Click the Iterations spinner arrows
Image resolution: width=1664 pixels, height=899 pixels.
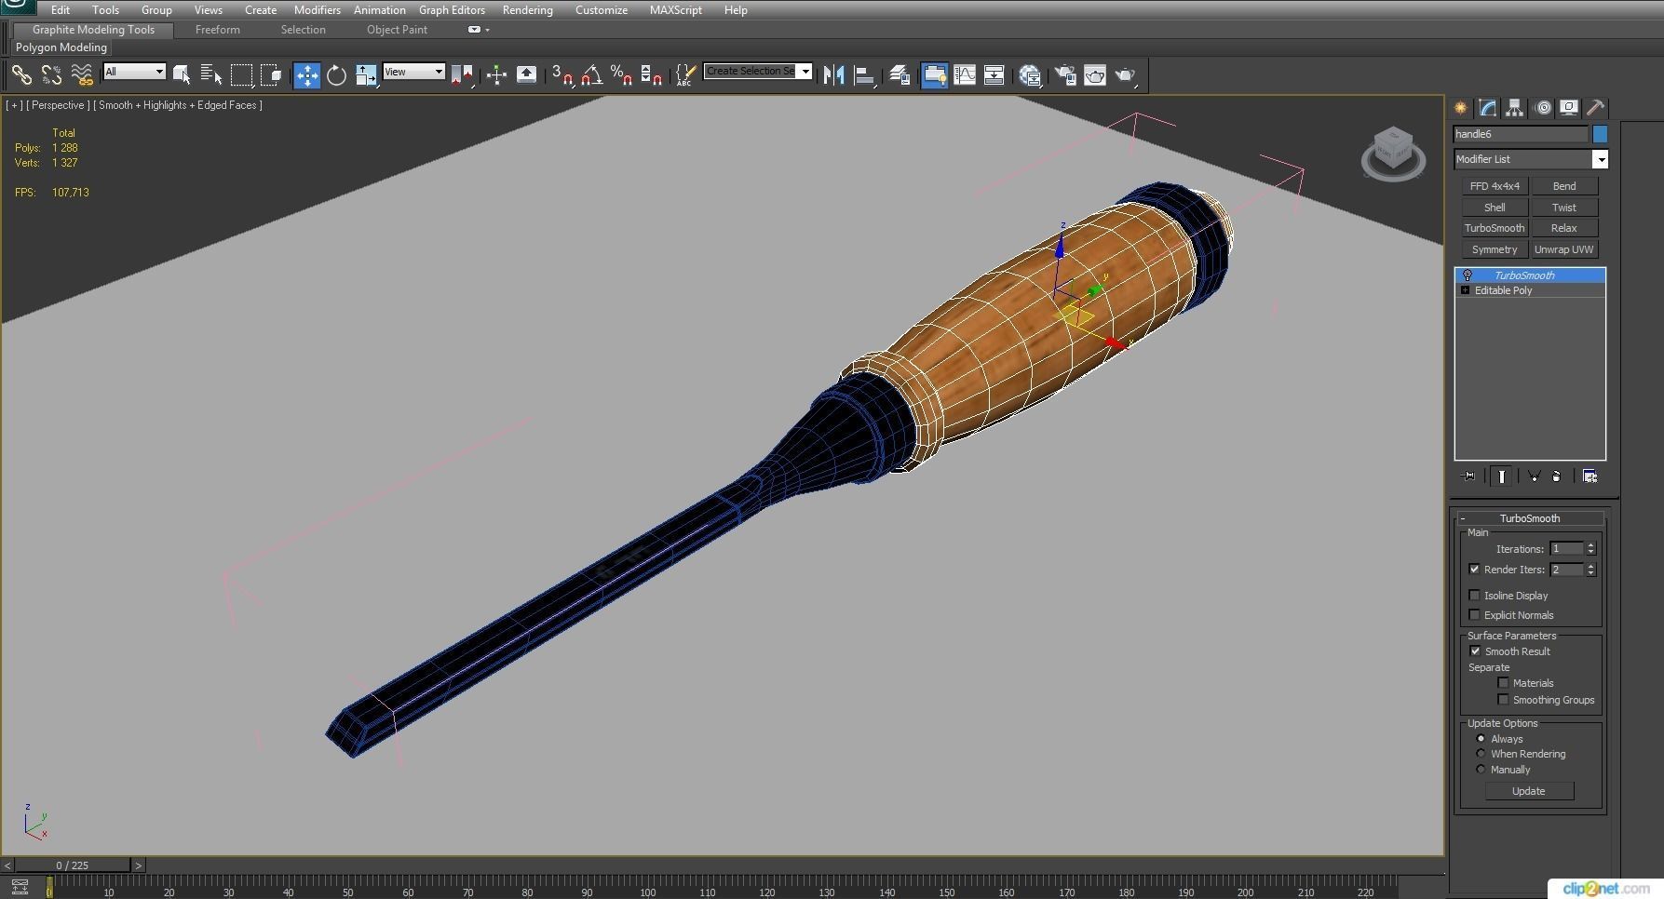tap(1590, 549)
